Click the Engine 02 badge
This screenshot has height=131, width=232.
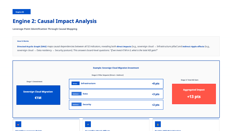tap(22, 12)
